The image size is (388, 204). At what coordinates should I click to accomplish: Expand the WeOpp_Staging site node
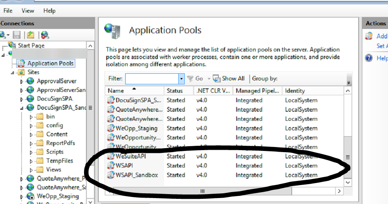click(x=21, y=197)
